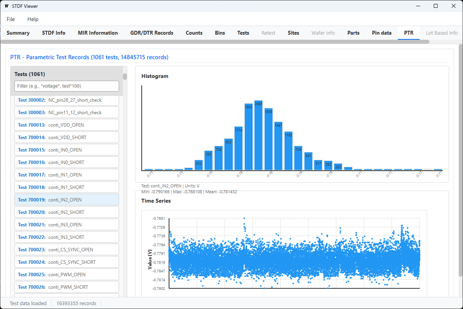This screenshot has width=463, height=309.
Task: Open the GDR/DTR Records tab
Action: [151, 33]
